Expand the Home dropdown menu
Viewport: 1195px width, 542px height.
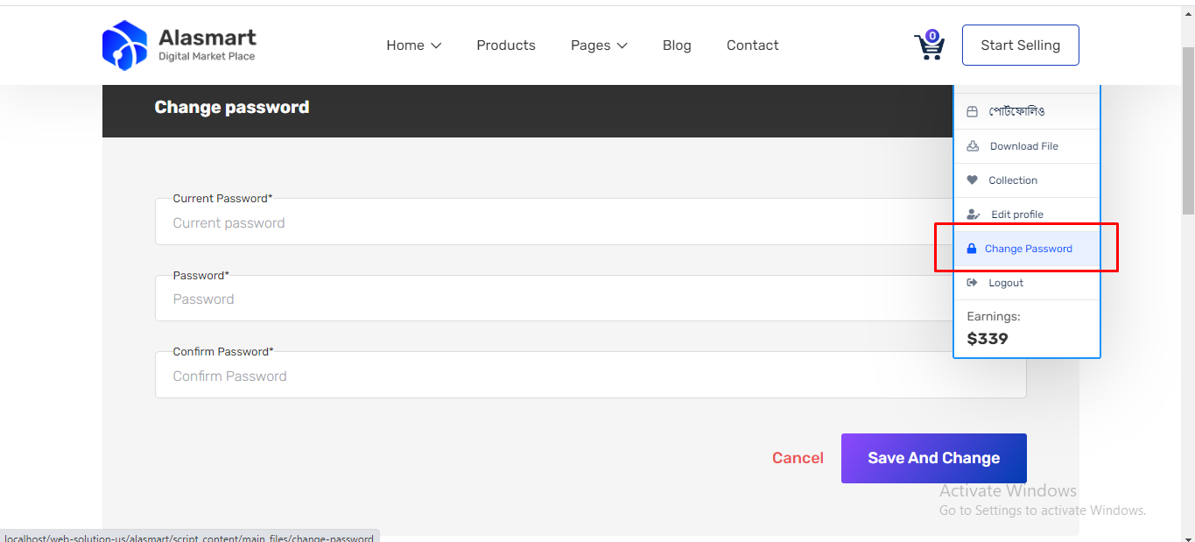[x=413, y=46]
